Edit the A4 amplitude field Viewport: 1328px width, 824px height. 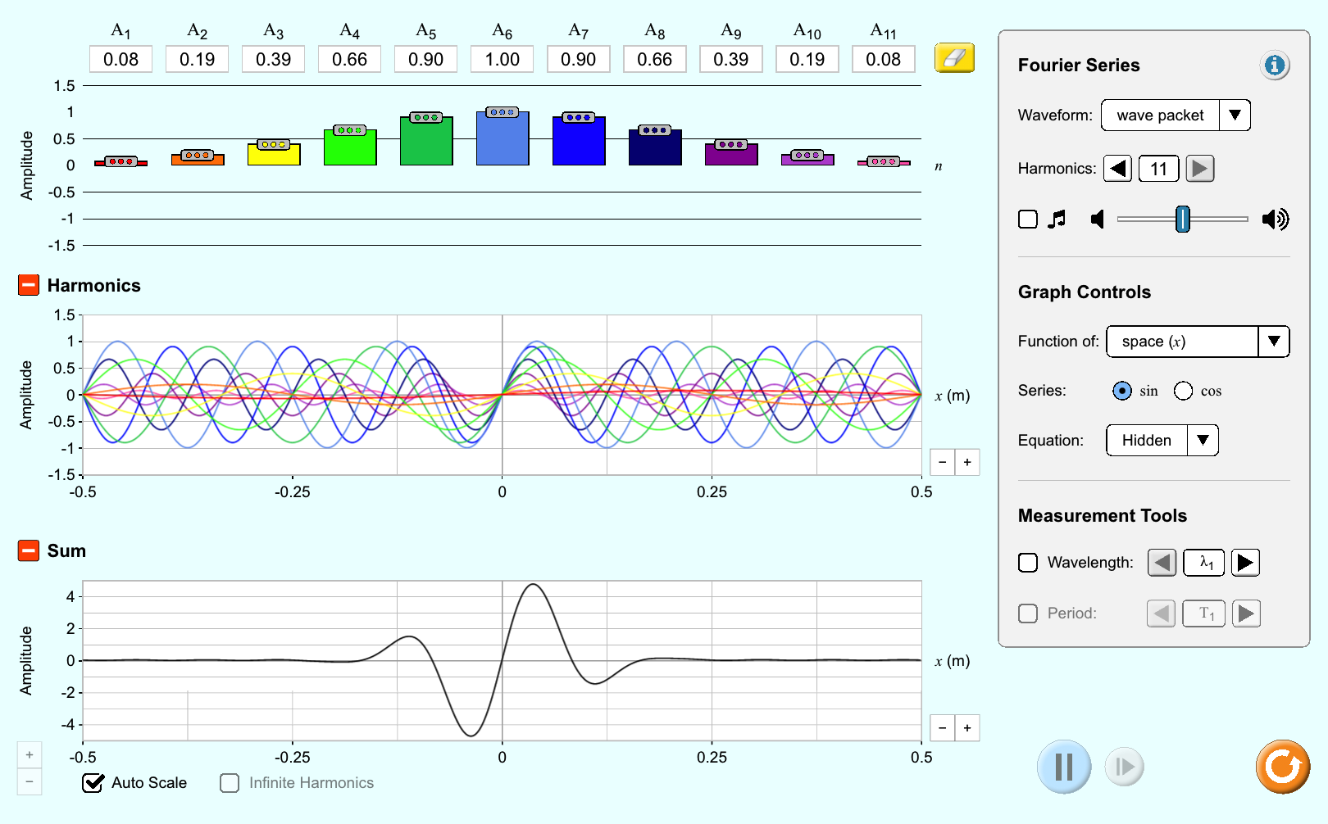[349, 60]
